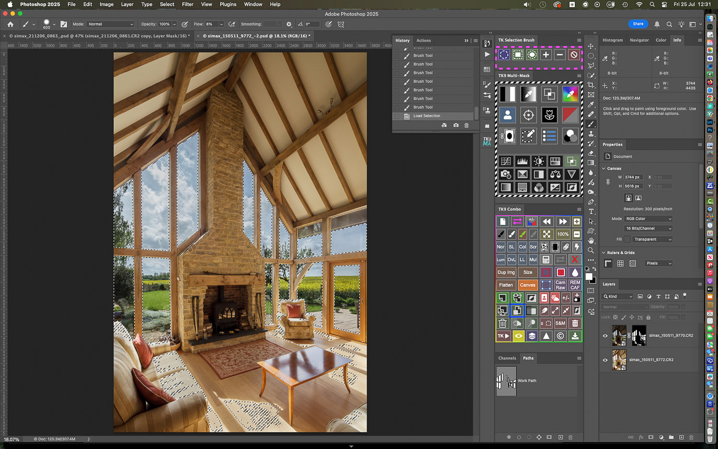Click the fast-forward arrows in TK9 Combo
This screenshot has width=718, height=449.
pyautogui.click(x=563, y=222)
